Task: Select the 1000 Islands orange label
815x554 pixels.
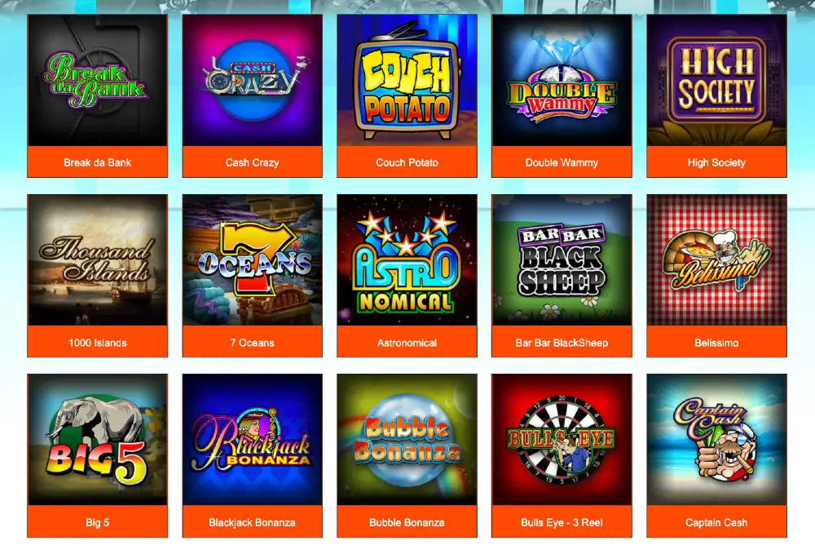Action: point(97,342)
